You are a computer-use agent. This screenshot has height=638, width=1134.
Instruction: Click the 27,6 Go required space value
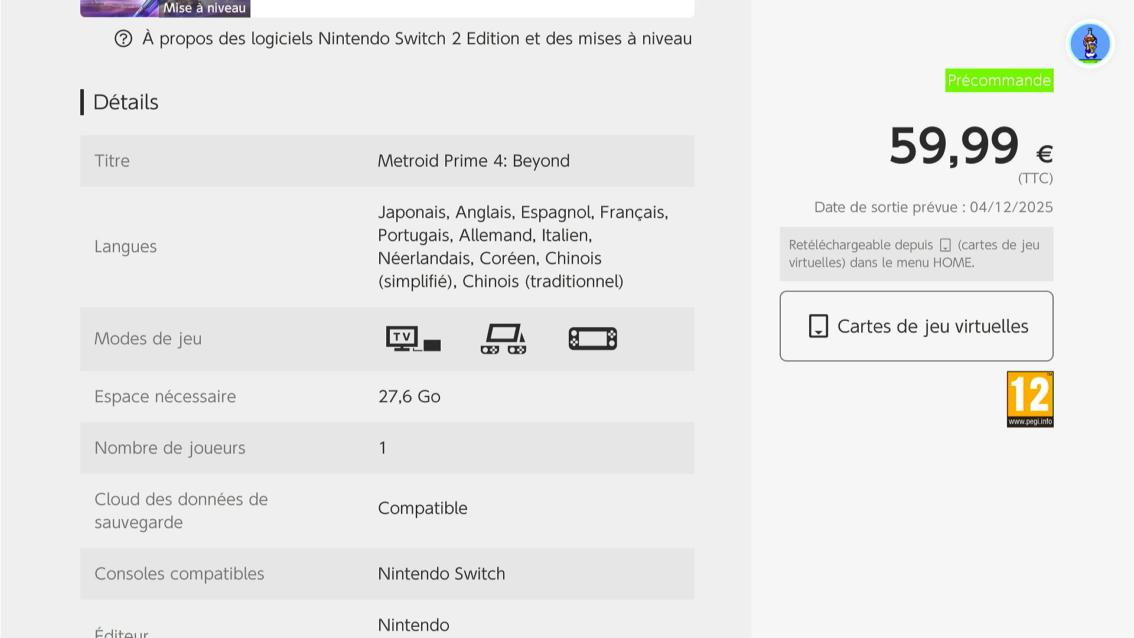[x=409, y=396]
